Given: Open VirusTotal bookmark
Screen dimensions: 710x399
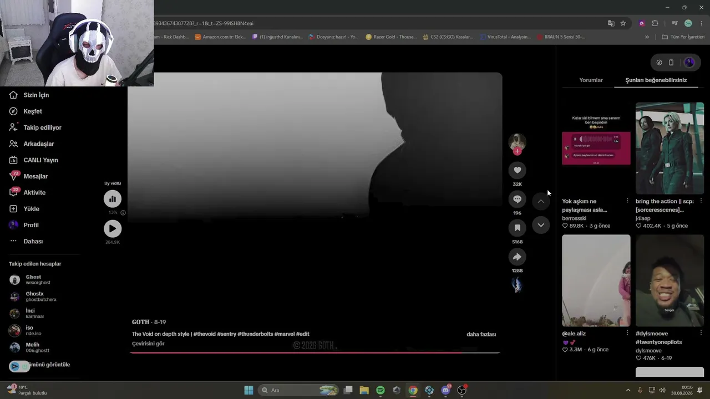Looking at the screenshot, I should coord(505,37).
